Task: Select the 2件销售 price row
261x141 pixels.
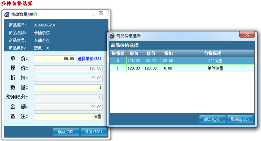Action: point(182,61)
